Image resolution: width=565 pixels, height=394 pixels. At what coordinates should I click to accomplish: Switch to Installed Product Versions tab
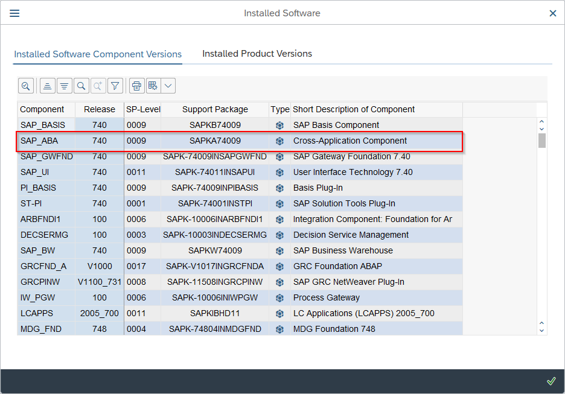(257, 54)
